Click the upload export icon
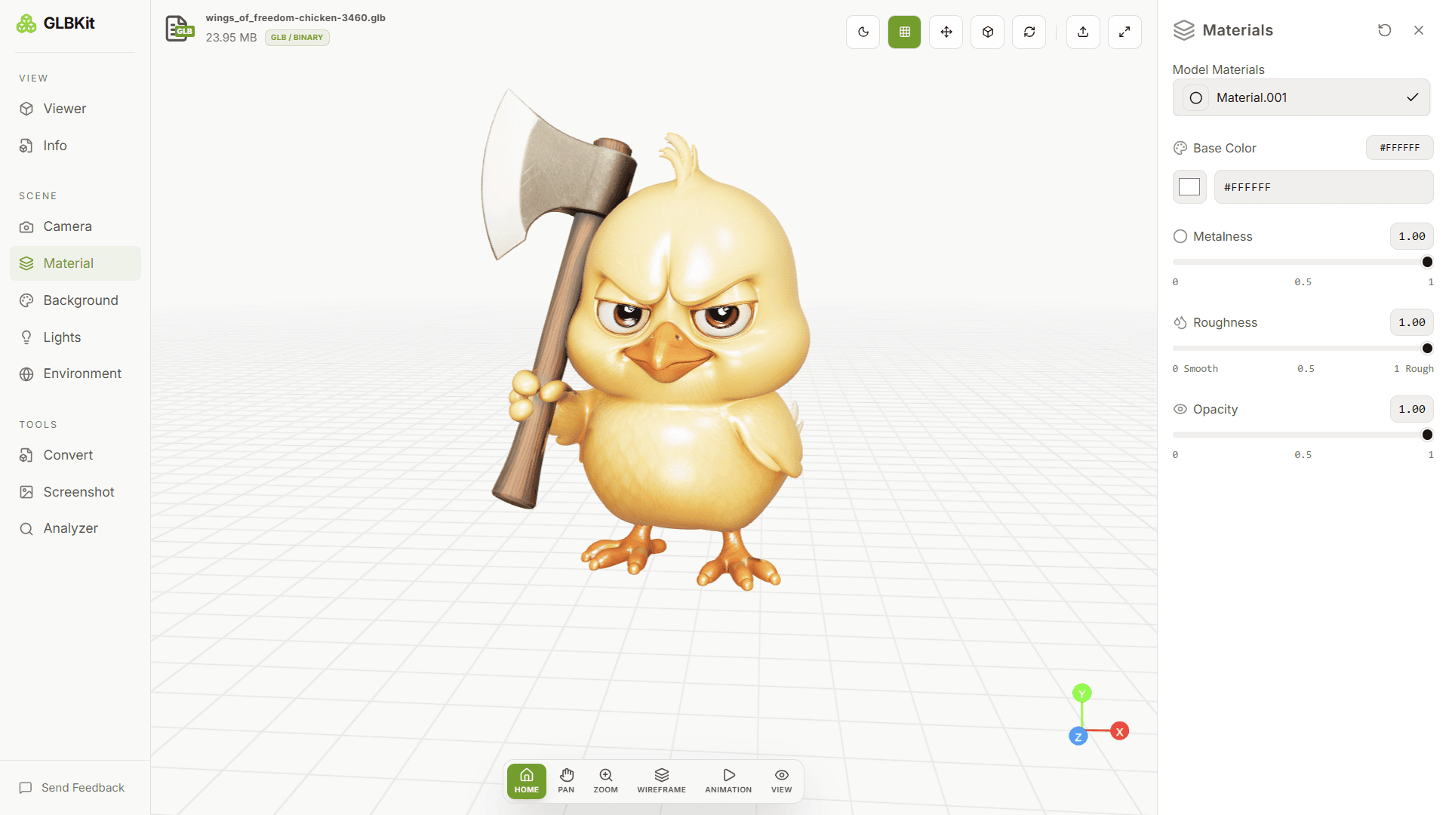1449x815 pixels. coord(1083,32)
